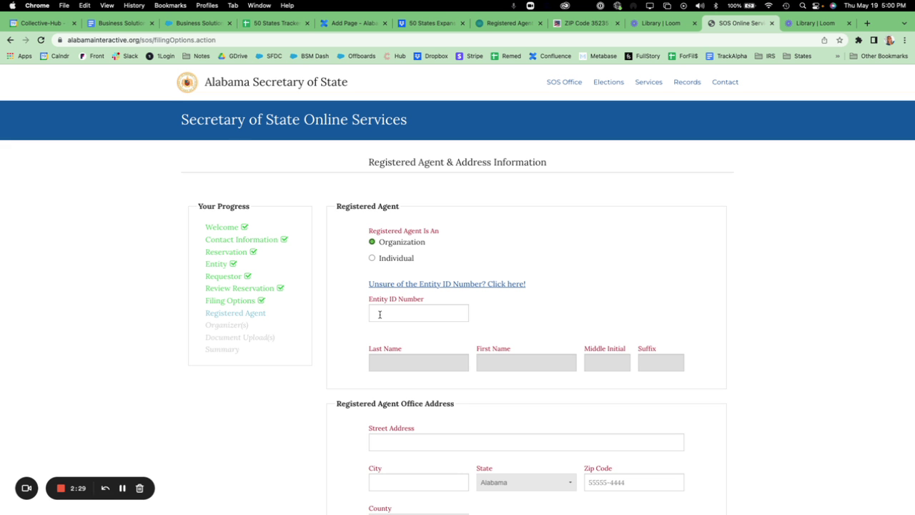This screenshot has height=515, width=915.
Task: Open the Bookmarks menu in the menu bar
Action: (x=170, y=5)
